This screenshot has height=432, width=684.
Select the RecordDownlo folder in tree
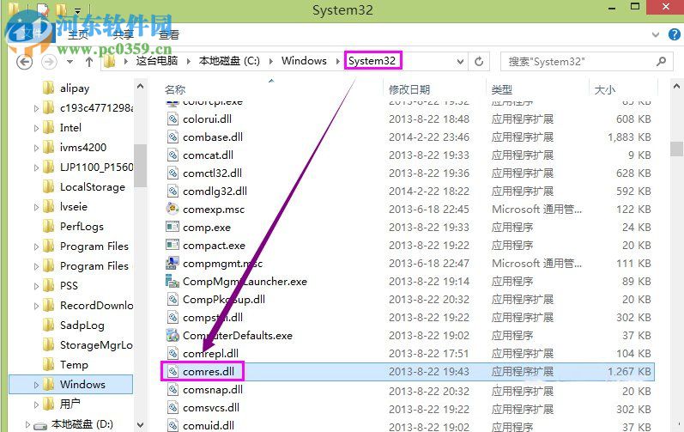click(96, 306)
